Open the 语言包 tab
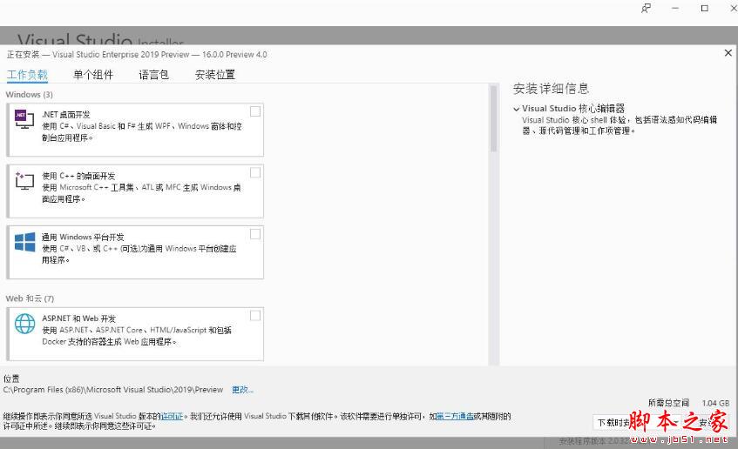 tap(153, 75)
